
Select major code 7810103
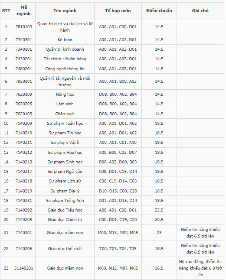[x=23, y=27]
